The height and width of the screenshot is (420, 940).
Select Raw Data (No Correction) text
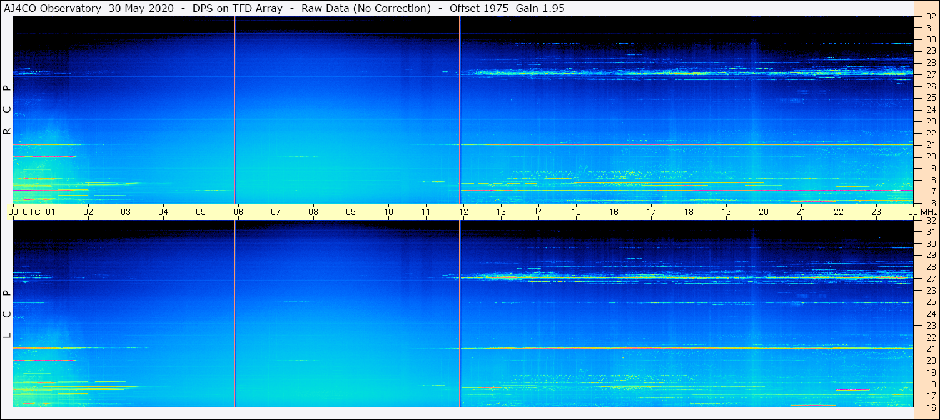click(x=366, y=8)
